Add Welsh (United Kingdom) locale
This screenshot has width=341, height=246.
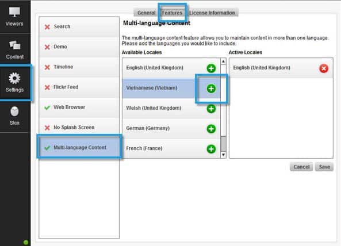pos(211,109)
